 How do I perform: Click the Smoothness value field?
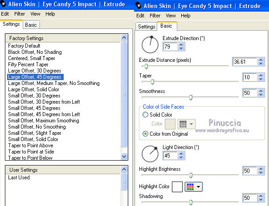(x=250, y=93)
